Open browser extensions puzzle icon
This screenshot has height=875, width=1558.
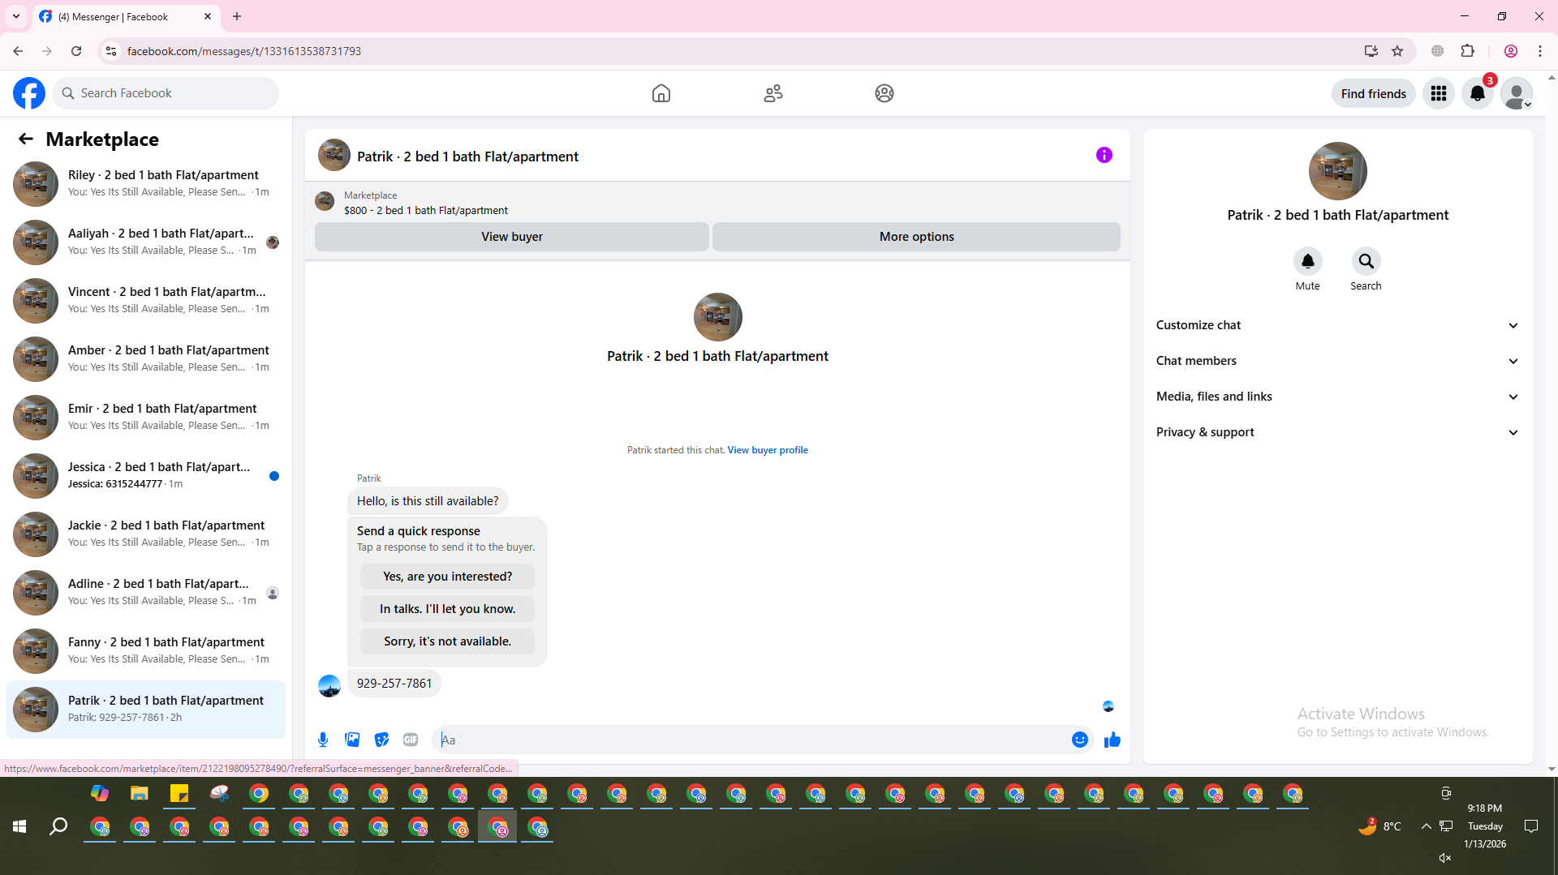click(x=1467, y=51)
